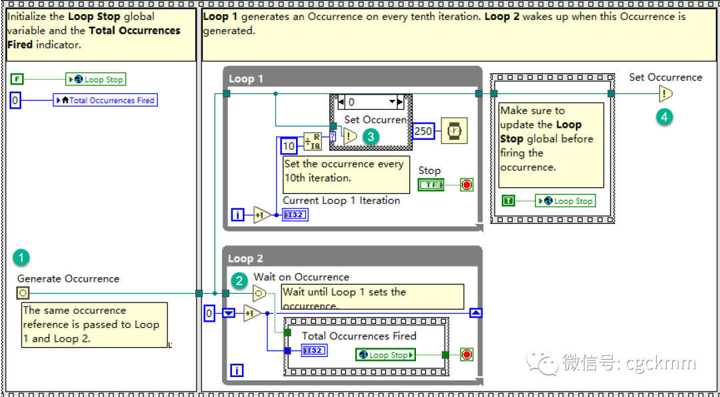Select the Wait (ms) watch icon
720x397 pixels.
coord(454,131)
